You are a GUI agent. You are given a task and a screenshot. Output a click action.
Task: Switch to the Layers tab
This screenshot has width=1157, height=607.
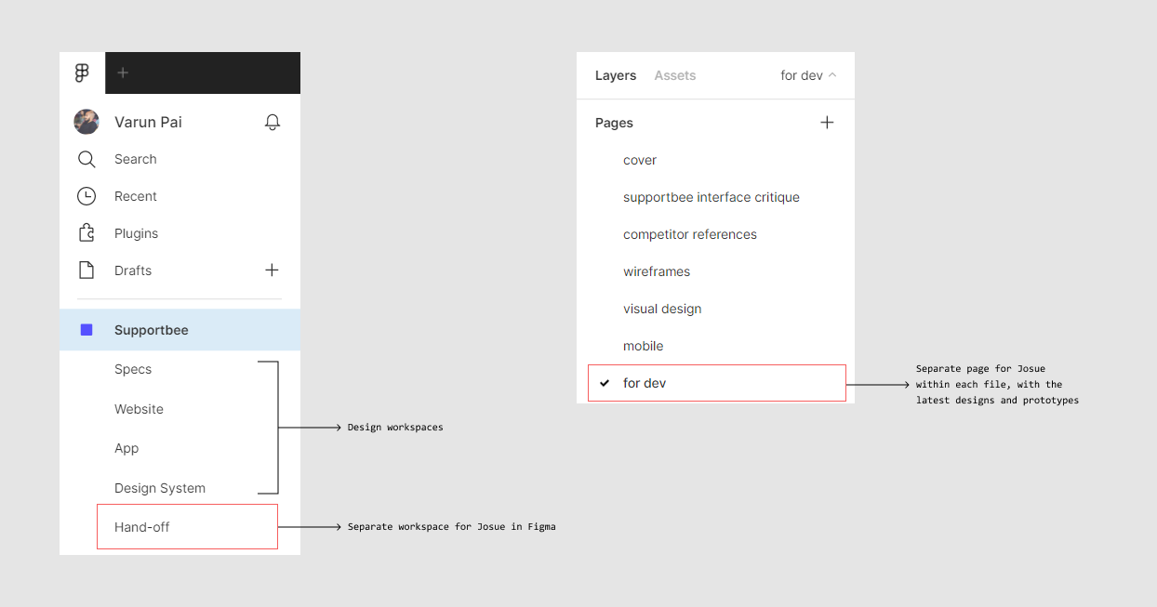click(616, 75)
